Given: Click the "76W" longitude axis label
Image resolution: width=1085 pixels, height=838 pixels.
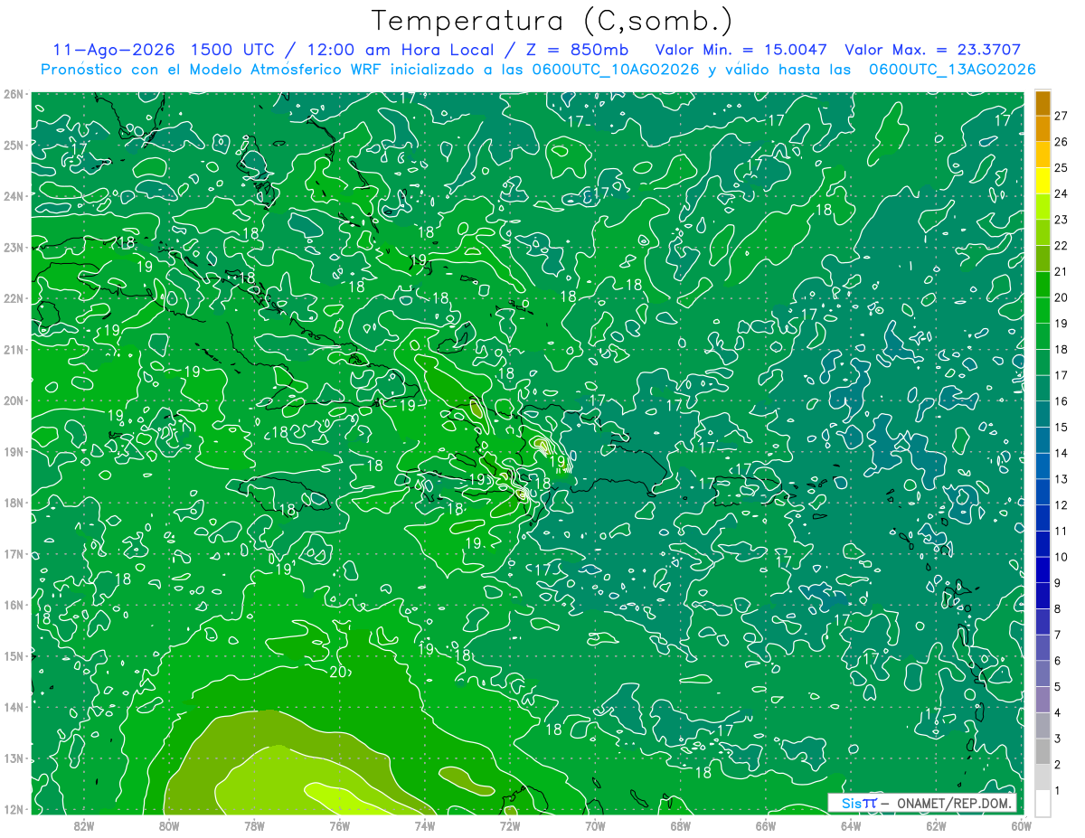Looking at the screenshot, I should tap(339, 825).
